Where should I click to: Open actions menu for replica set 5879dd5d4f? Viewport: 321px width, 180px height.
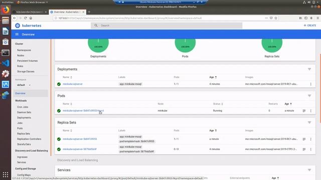(x=311, y=149)
